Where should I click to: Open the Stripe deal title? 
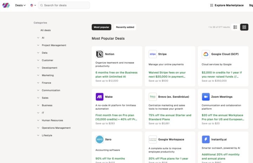[x=162, y=54]
